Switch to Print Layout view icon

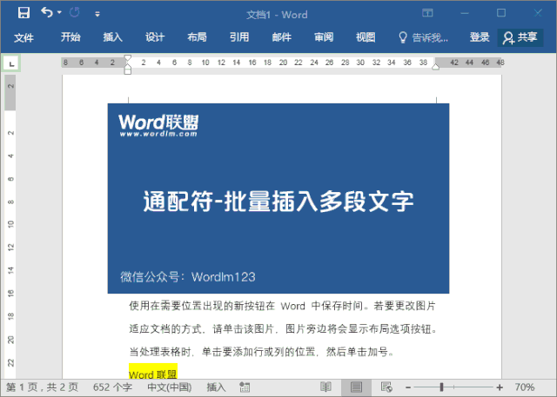(x=356, y=387)
